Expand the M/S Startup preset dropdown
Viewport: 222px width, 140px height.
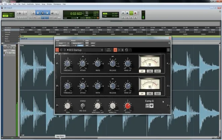pos(102,50)
